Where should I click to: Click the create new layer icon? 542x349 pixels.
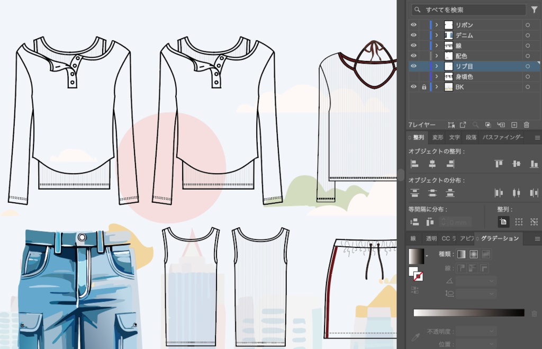[x=514, y=125]
